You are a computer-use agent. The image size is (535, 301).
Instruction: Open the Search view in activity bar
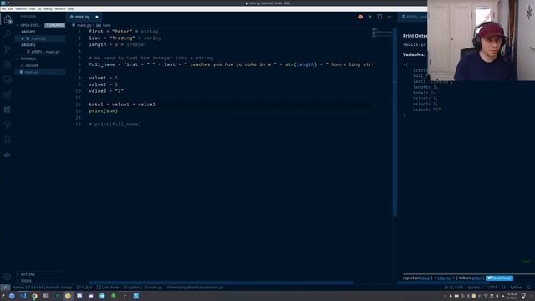pos(8,33)
